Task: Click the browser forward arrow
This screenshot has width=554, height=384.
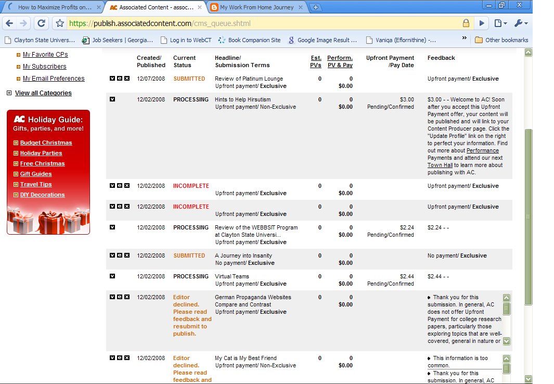Action: pyautogui.click(x=23, y=23)
